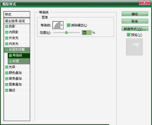Enable the 图案叠加 pattern overlay checkbox

[7, 84]
